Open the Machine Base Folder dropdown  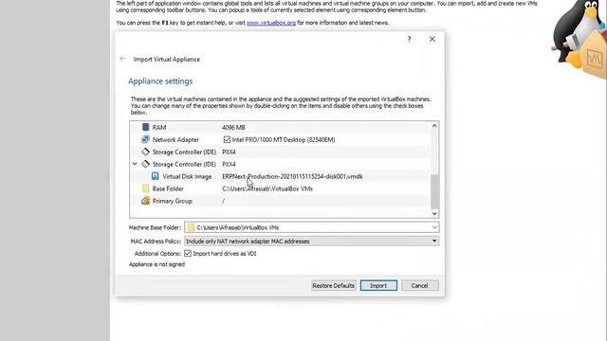434,227
